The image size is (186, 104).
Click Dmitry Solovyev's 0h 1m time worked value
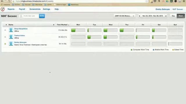(x=63, y=44)
